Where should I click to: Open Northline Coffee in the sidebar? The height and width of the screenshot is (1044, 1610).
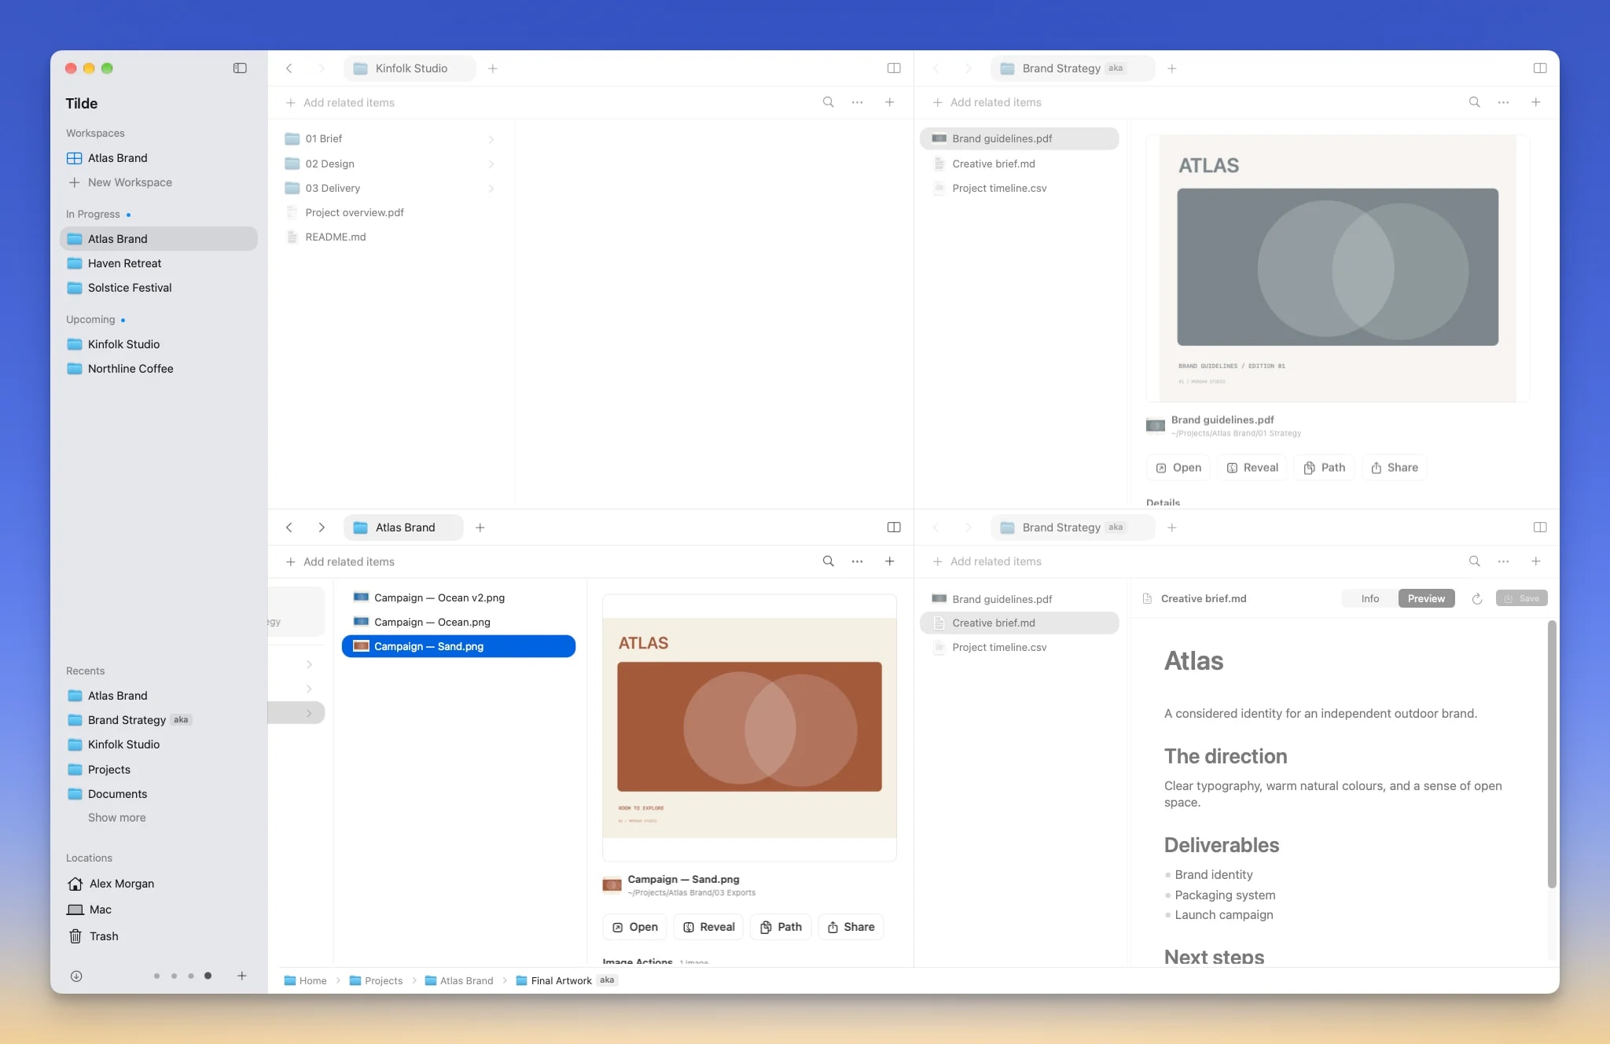[159, 369]
